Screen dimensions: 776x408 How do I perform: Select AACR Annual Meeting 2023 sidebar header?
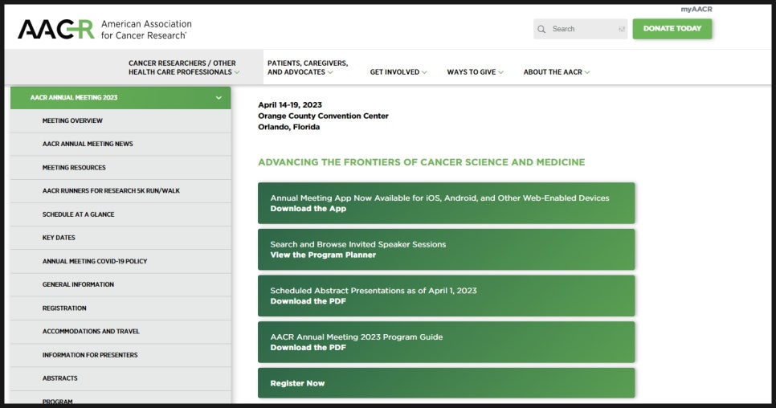[x=120, y=98]
